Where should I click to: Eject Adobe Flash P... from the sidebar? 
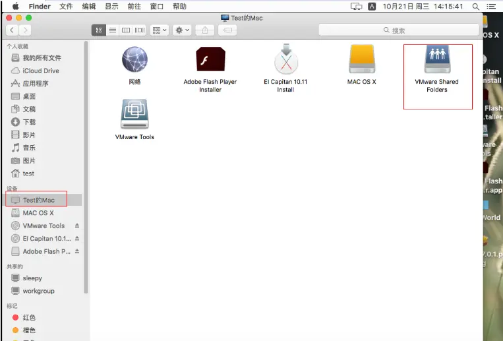point(77,251)
